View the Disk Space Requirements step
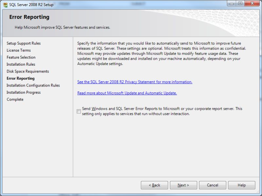Screen dimensions: 262x196 point(28,71)
